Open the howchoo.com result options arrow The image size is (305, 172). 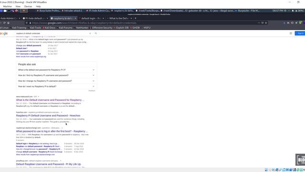click(x=61, y=112)
